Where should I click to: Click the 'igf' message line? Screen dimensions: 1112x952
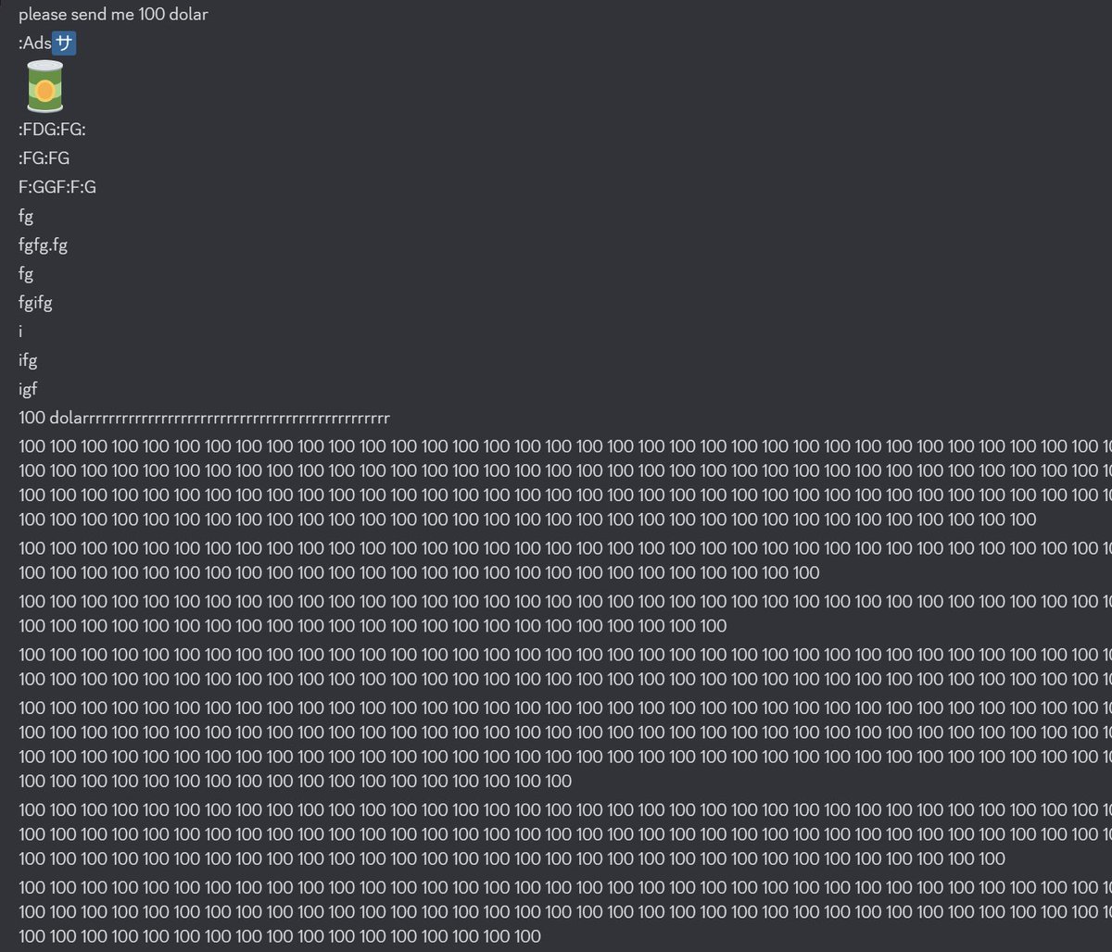tap(28, 389)
